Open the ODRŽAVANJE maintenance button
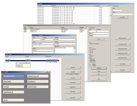The image size is (137, 106). click(x=13, y=92)
